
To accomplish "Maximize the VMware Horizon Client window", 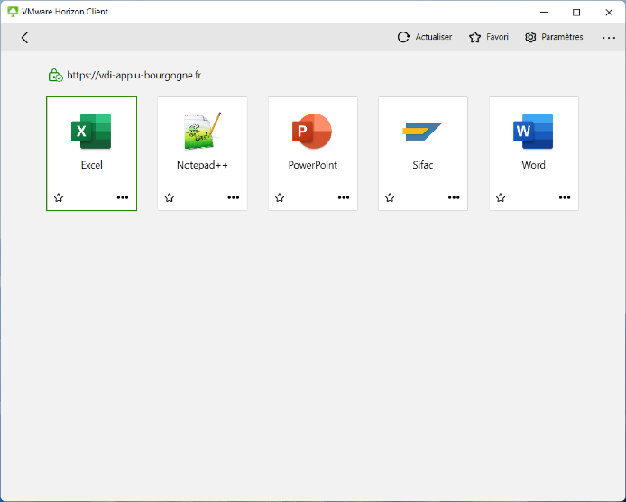I will [x=576, y=12].
